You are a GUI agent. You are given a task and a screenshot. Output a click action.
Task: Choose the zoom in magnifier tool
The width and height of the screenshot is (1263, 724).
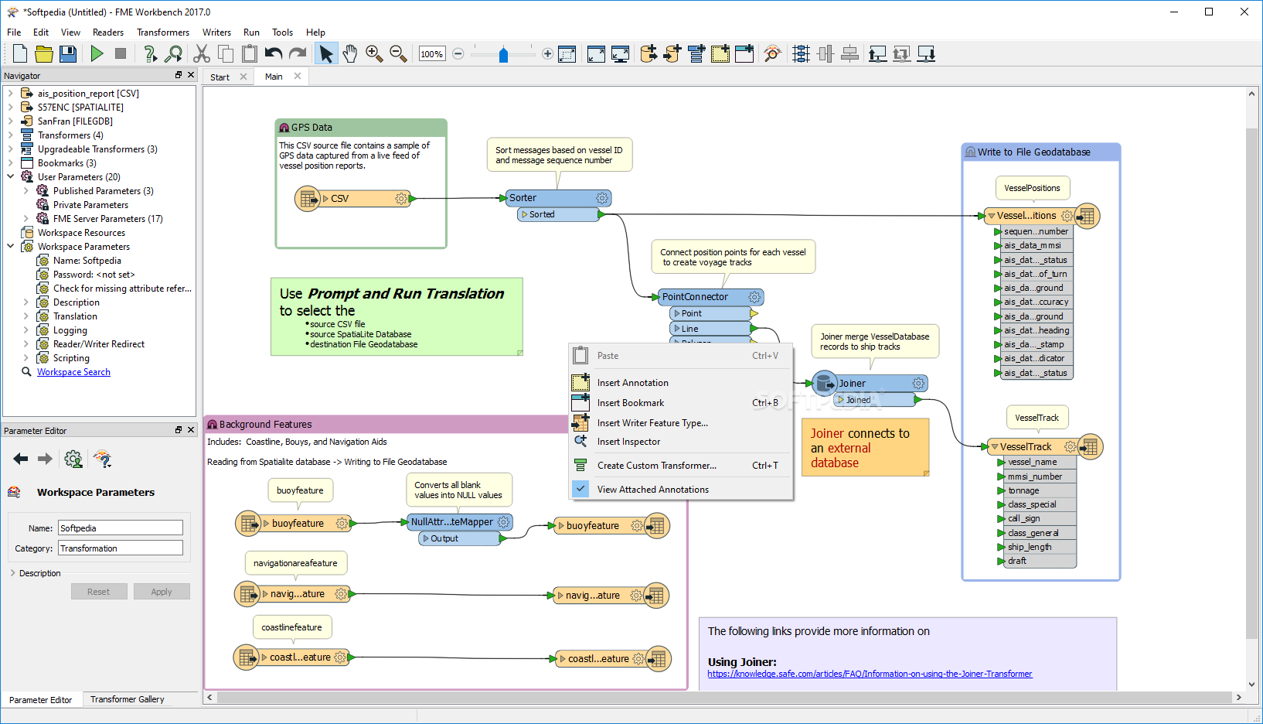(x=374, y=53)
